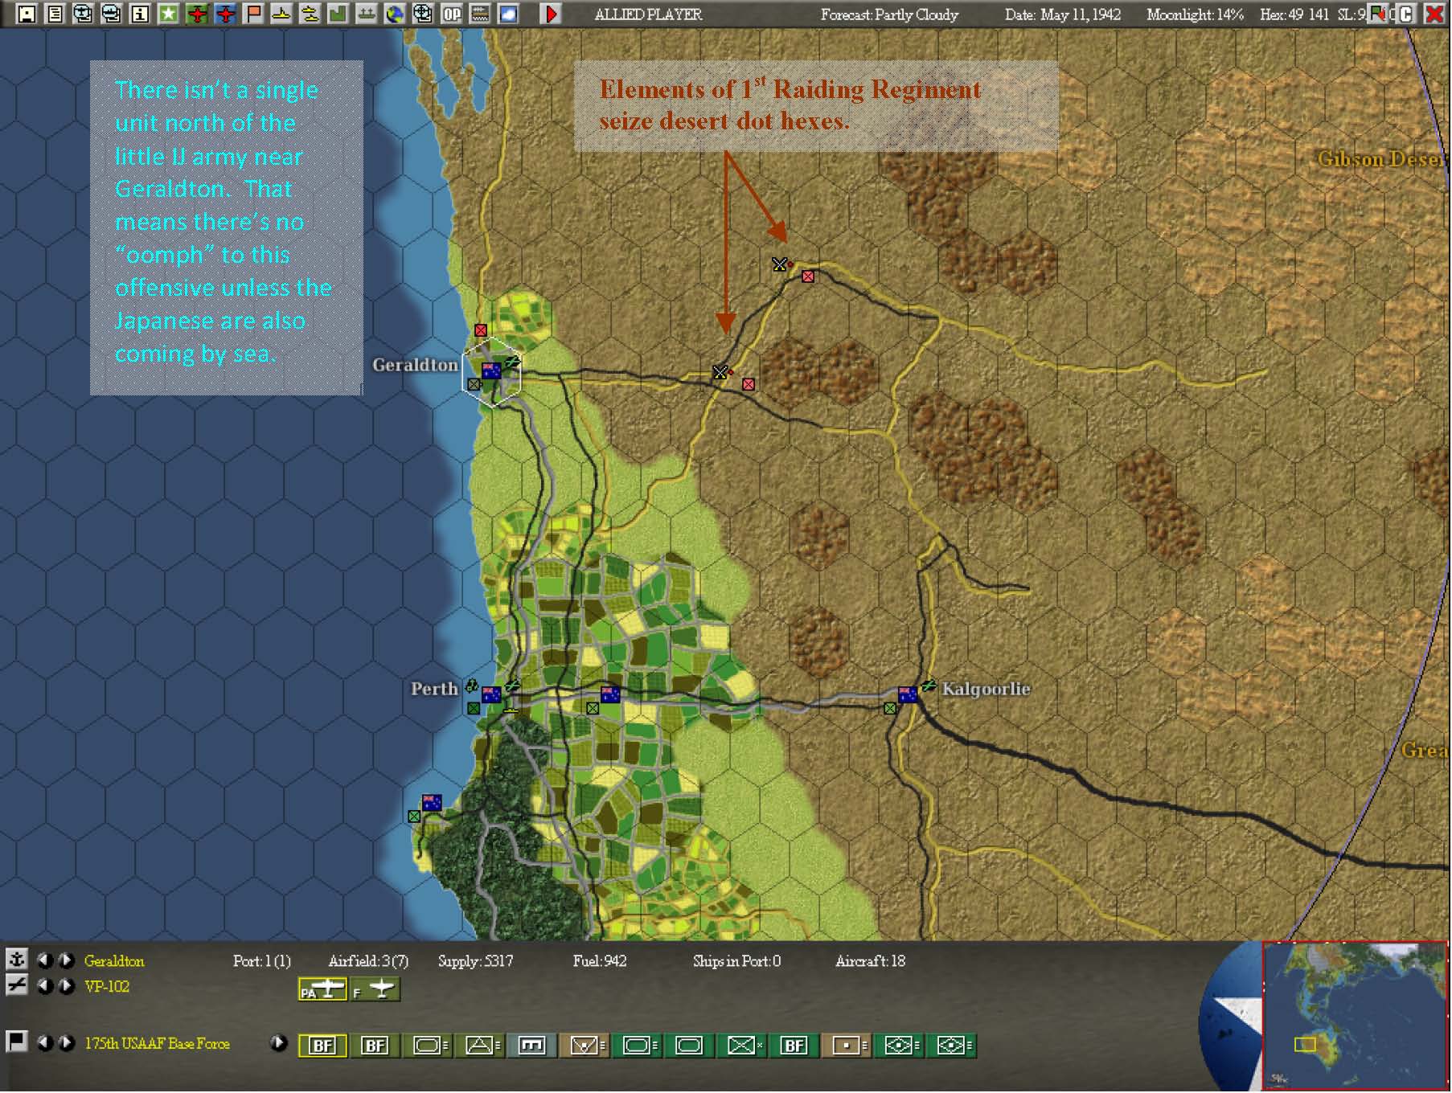Viewport: 1452px width, 1093px height.
Task: Select the Kalgoorlie base flag on map
Action: [908, 694]
